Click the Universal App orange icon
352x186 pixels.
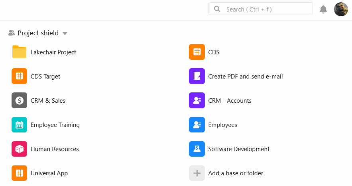click(x=19, y=173)
